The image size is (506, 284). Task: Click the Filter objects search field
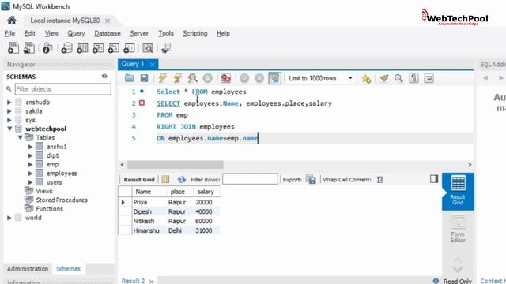63,89
